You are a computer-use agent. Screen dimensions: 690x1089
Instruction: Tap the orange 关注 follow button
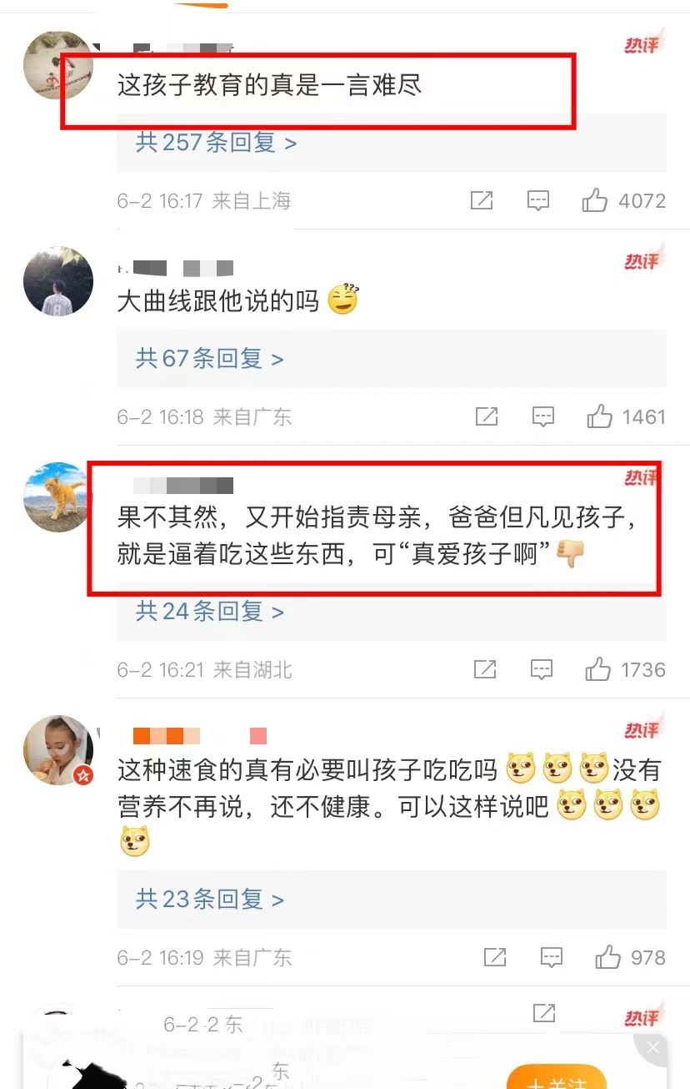click(x=557, y=1076)
